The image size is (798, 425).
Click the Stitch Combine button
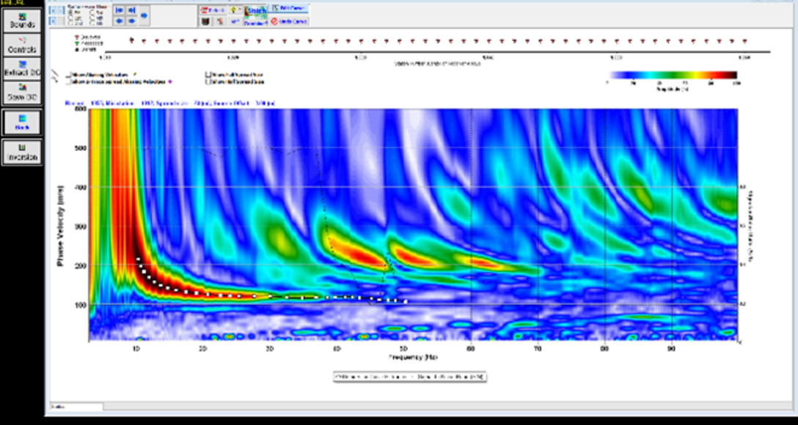[x=255, y=16]
